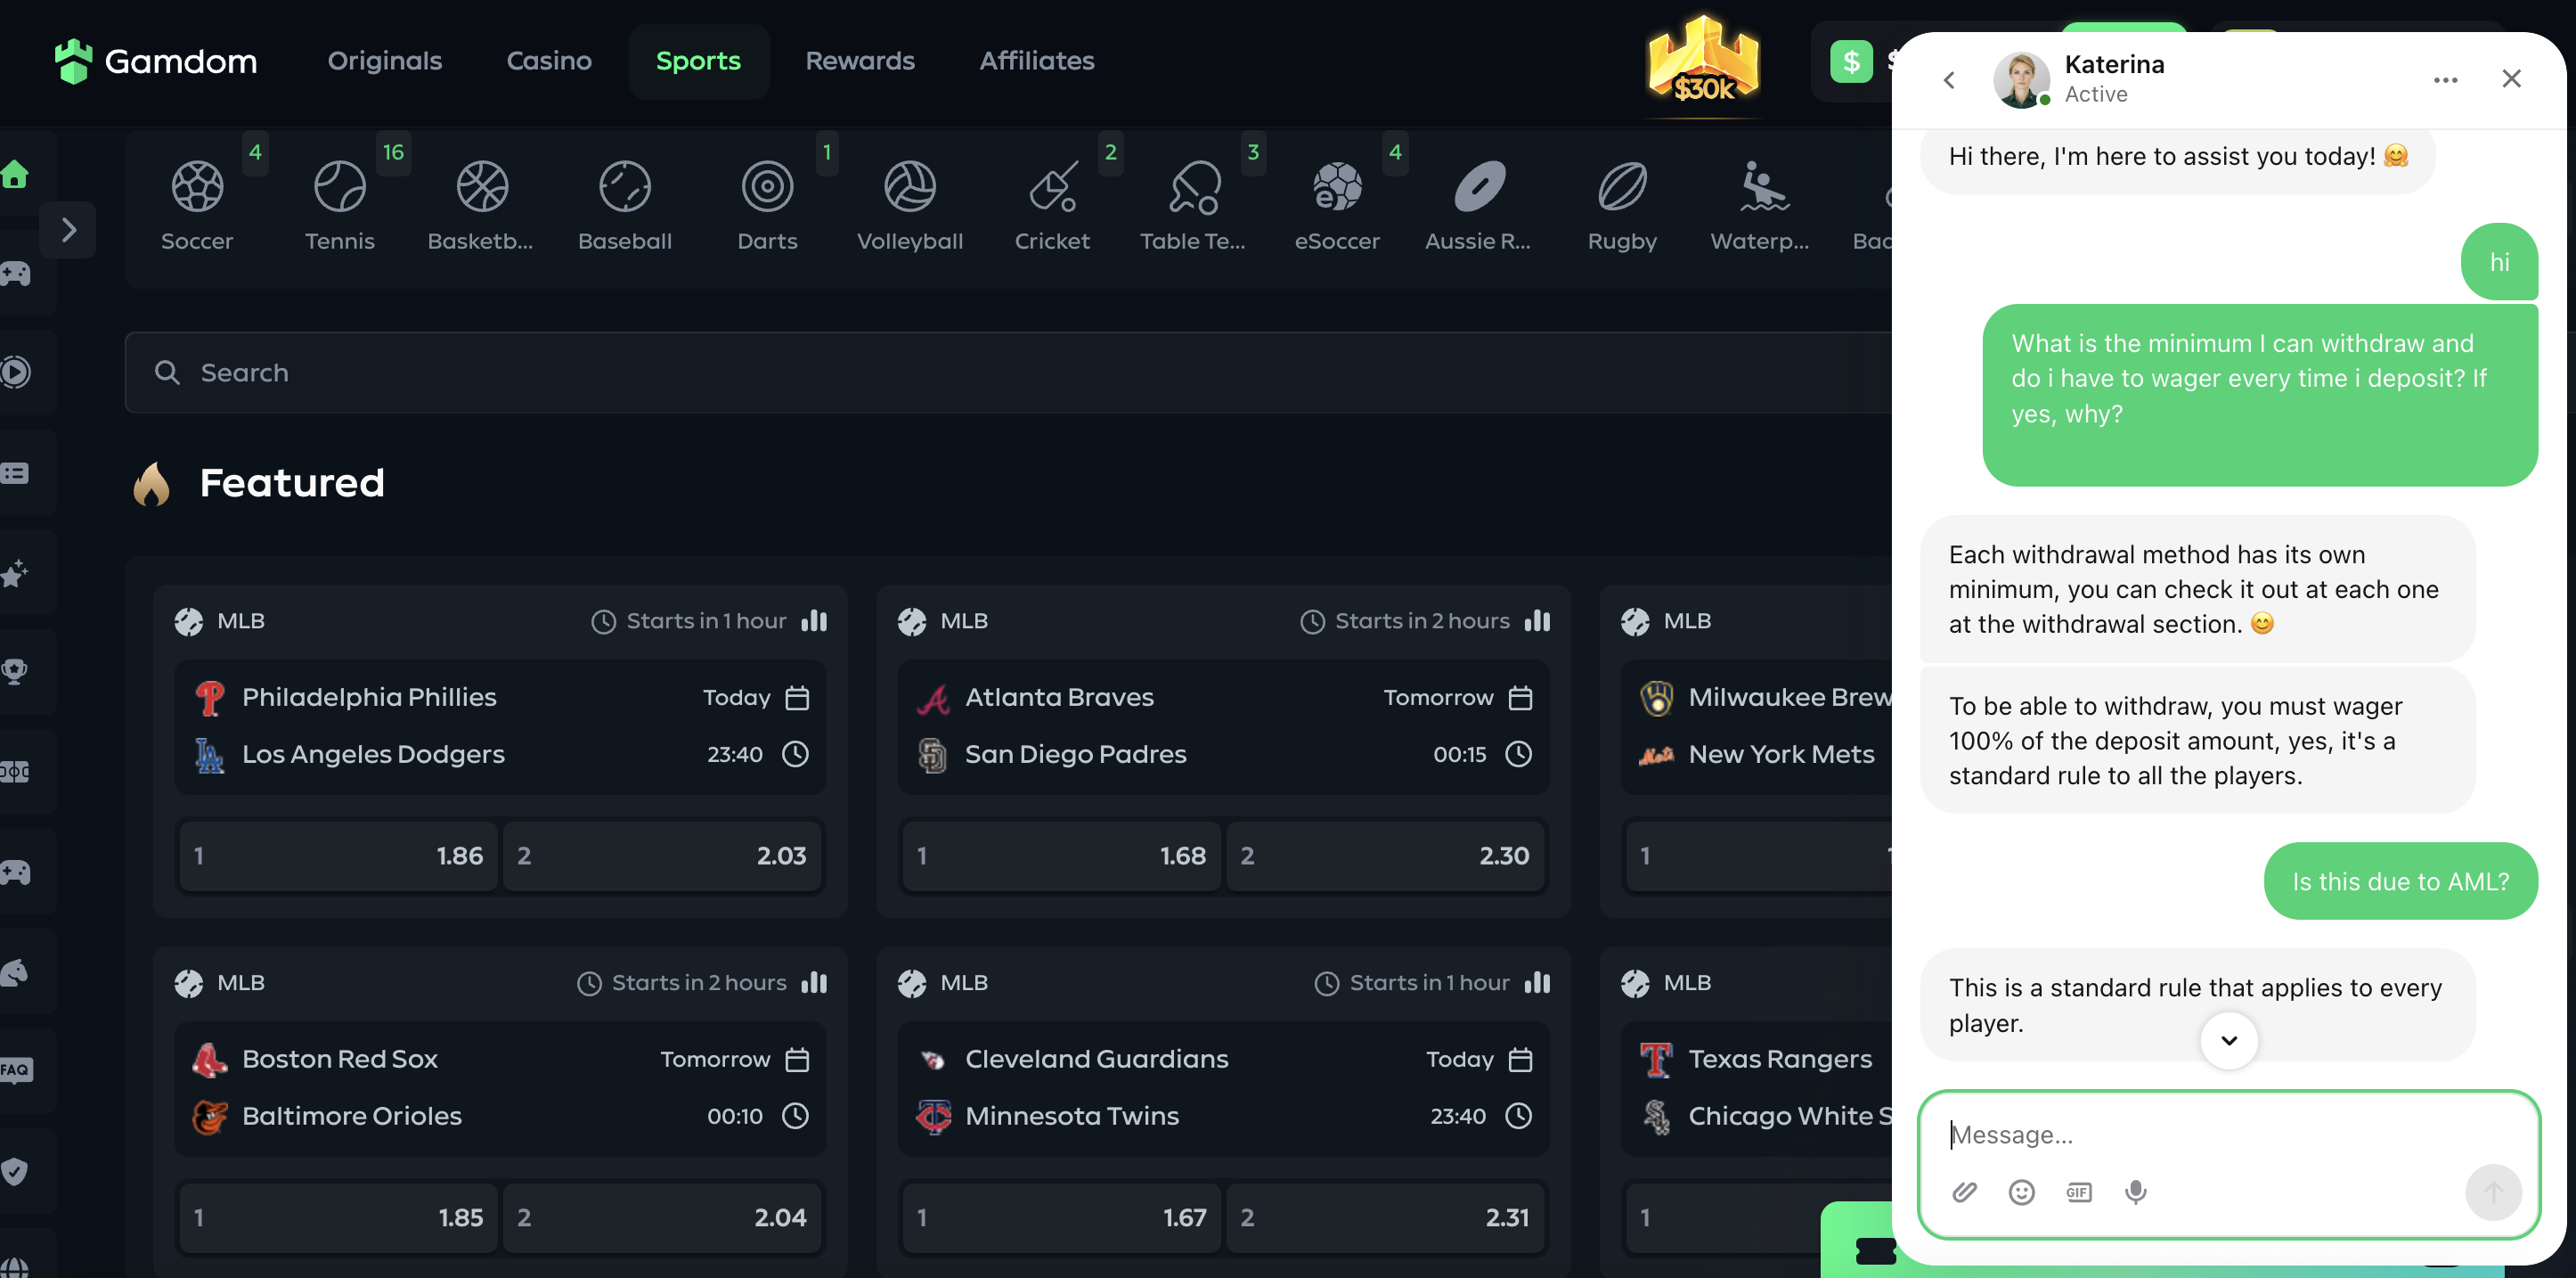Open stats for Phillies vs Dodgers
2576x1278 pixels.
pyautogui.click(x=814, y=620)
